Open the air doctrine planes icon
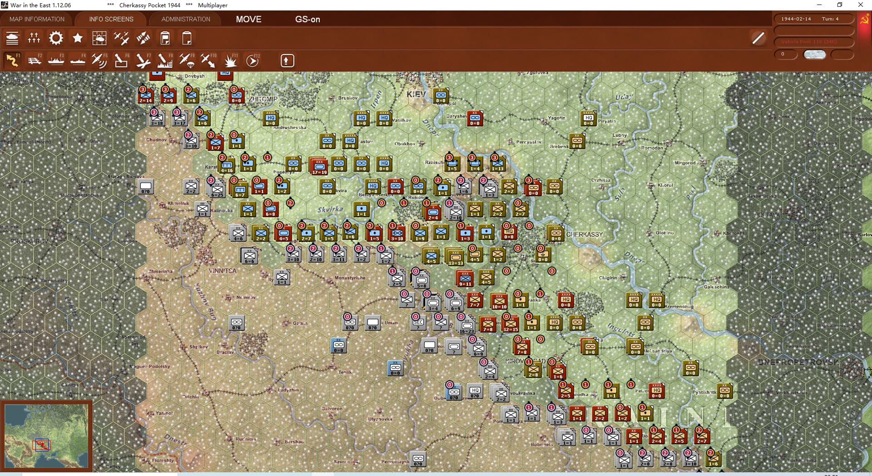 click(x=121, y=38)
